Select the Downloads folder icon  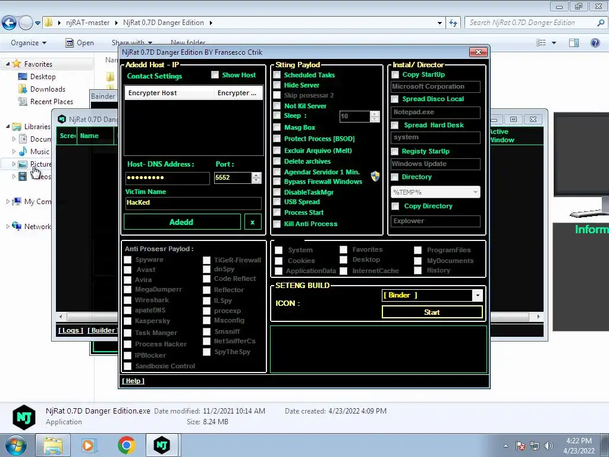(23, 89)
